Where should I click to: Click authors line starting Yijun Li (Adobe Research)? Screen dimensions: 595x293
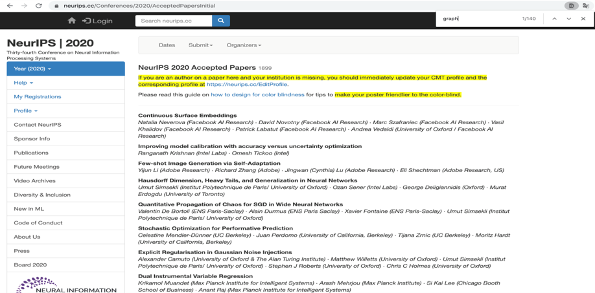(x=321, y=170)
